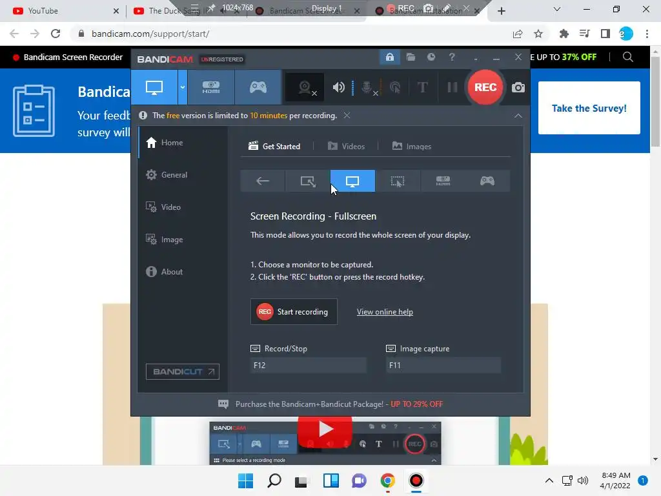Toggle the webcam overlay icon
Screen dimensions: 661x496
click(305, 87)
